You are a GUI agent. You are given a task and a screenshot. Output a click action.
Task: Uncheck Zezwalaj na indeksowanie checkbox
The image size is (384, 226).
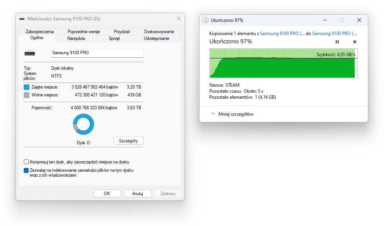click(x=26, y=170)
